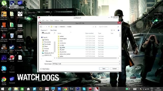The image size is (163, 91).
Task: Expand the view options dropdown arrow
Action: click(114, 30)
